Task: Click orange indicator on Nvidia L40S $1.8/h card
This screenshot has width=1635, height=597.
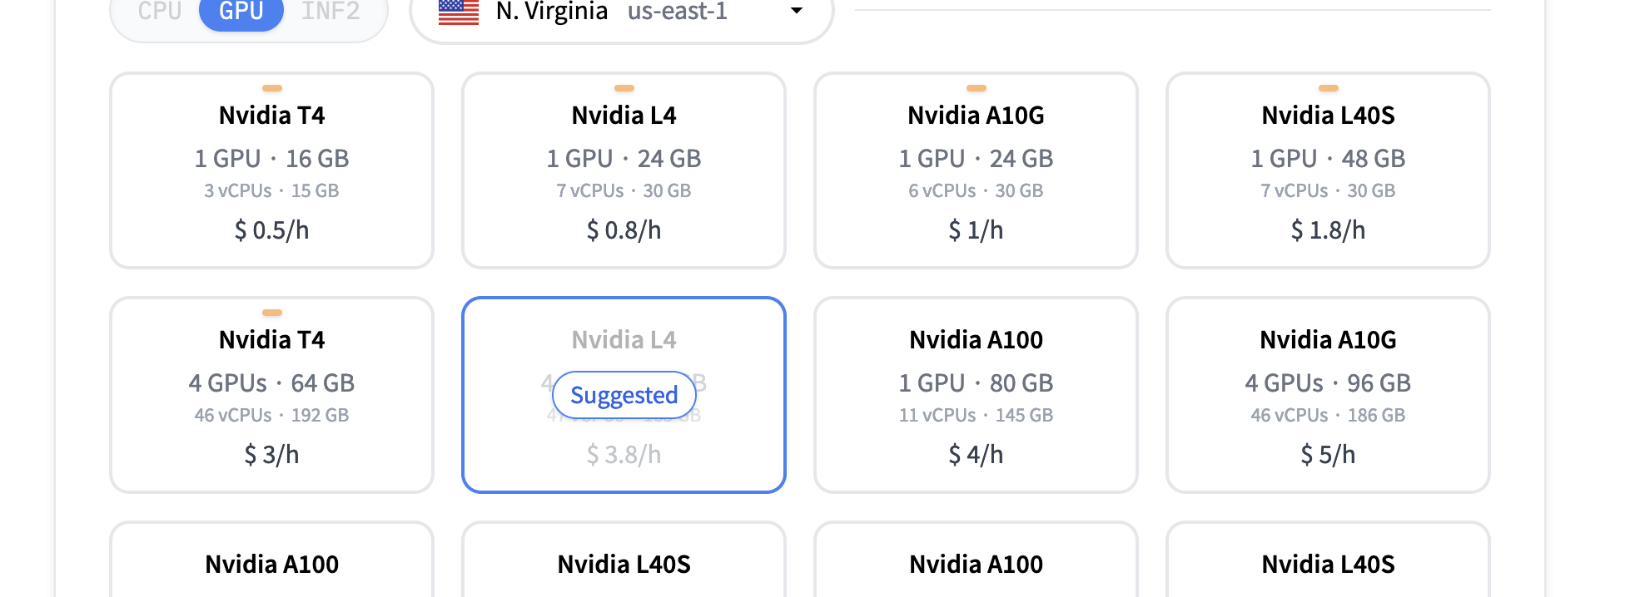Action: tap(1329, 88)
